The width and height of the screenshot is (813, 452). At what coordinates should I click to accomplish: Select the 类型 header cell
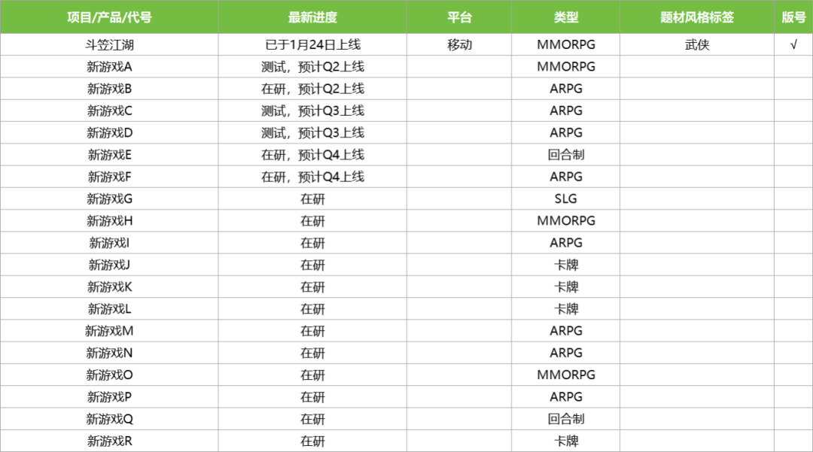point(566,17)
